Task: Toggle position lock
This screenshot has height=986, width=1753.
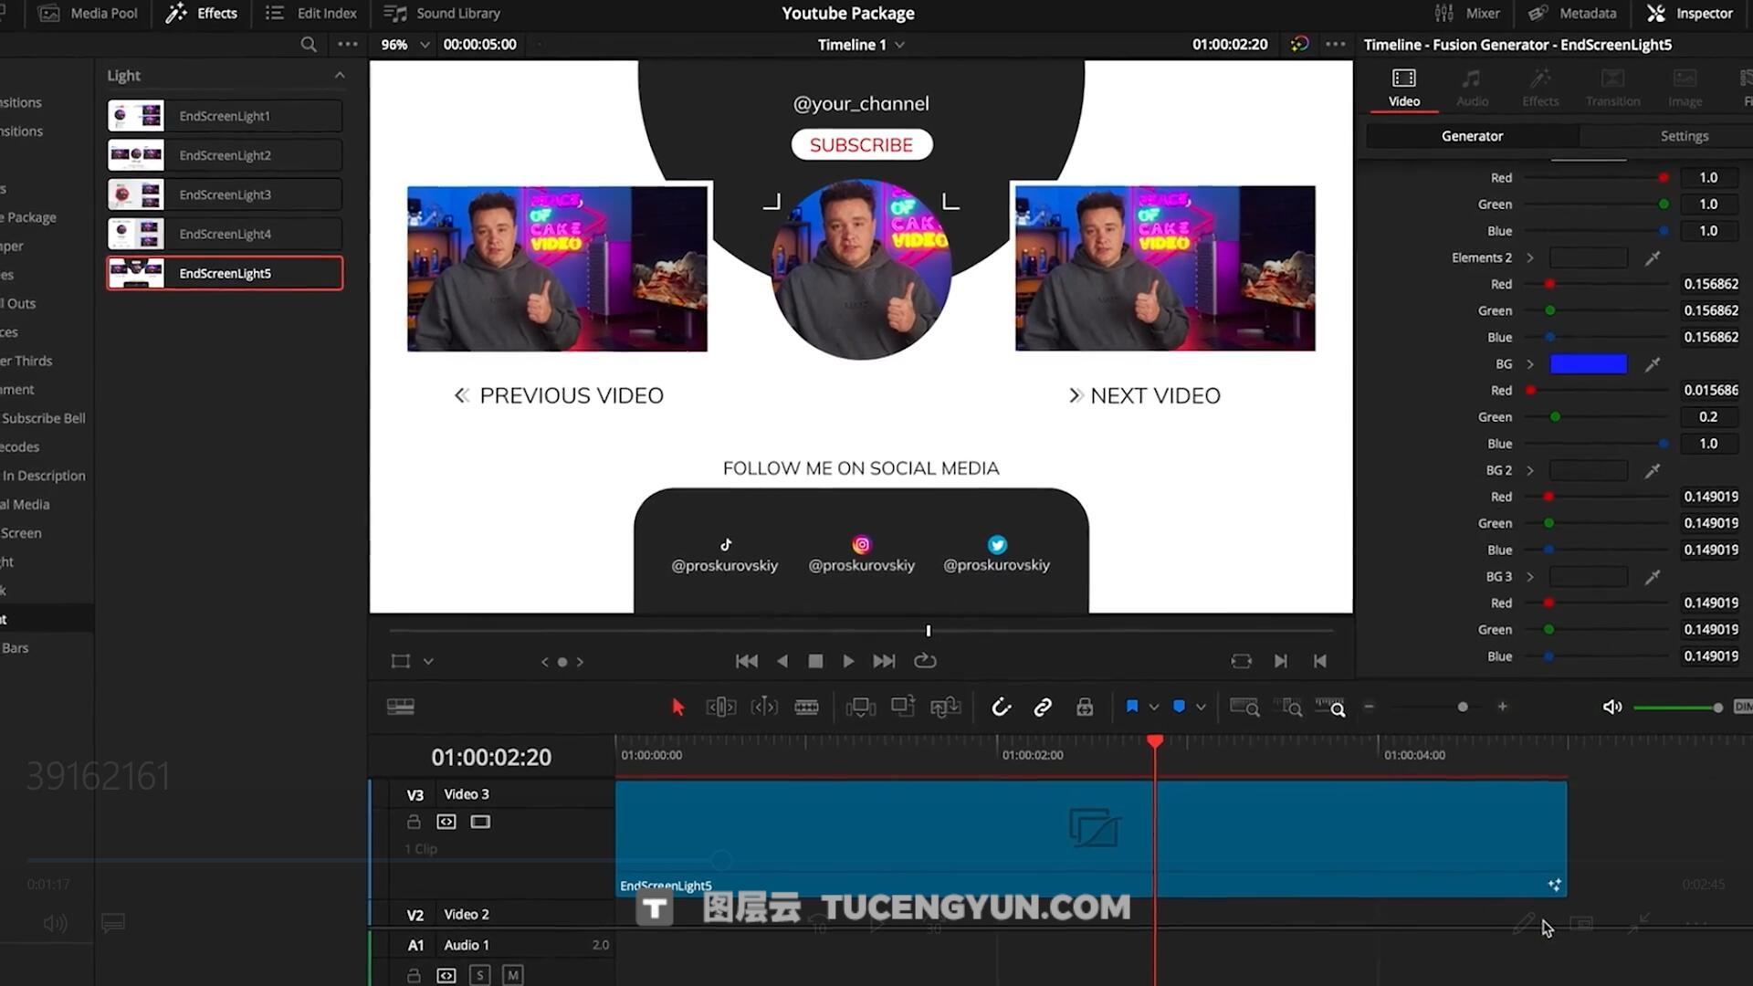Action: click(x=1085, y=707)
